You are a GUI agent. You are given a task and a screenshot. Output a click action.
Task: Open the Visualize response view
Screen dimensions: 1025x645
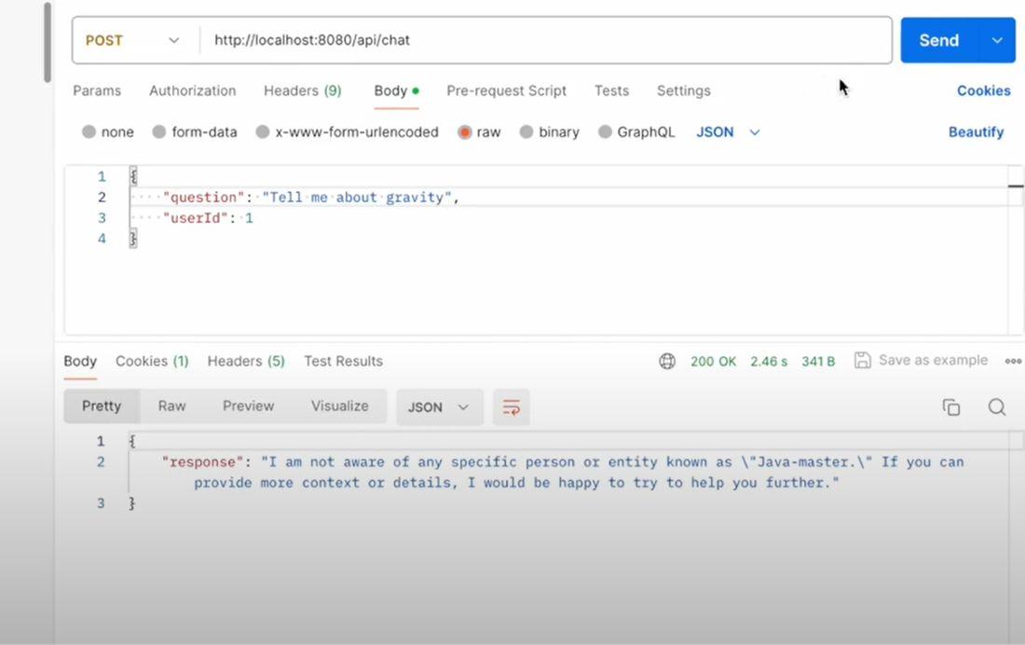[x=340, y=406]
